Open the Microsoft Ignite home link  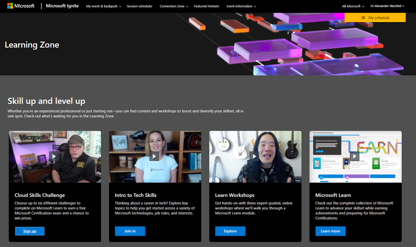pyautogui.click(x=62, y=6)
